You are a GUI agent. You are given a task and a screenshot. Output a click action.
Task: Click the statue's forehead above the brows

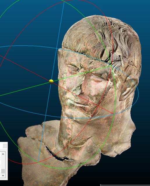86,62
